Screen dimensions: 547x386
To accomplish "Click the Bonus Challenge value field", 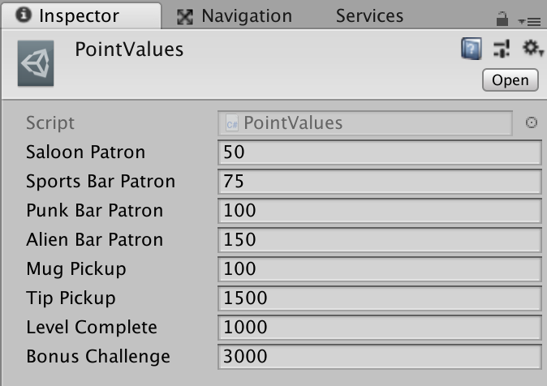I will pos(380,357).
